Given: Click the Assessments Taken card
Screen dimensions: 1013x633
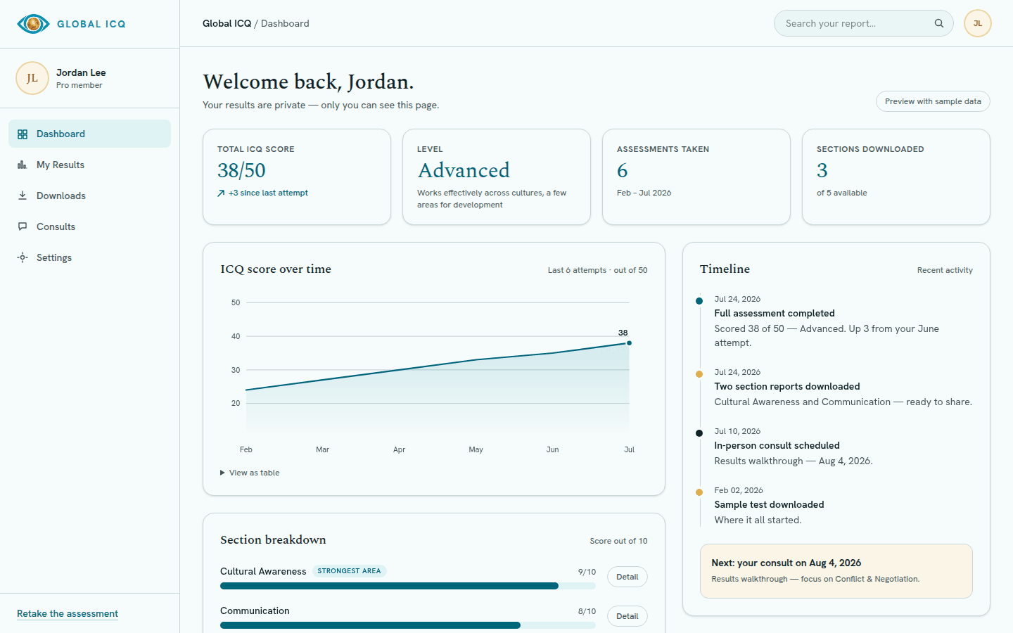Looking at the screenshot, I should click(696, 177).
